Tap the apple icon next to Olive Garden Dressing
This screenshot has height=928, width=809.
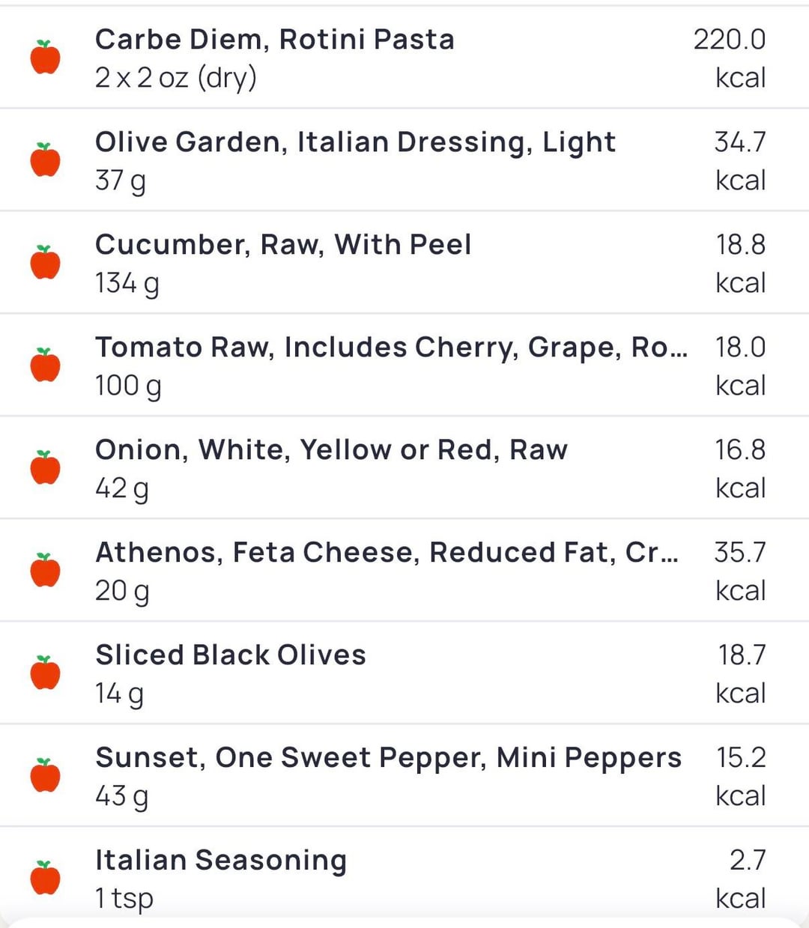[45, 160]
